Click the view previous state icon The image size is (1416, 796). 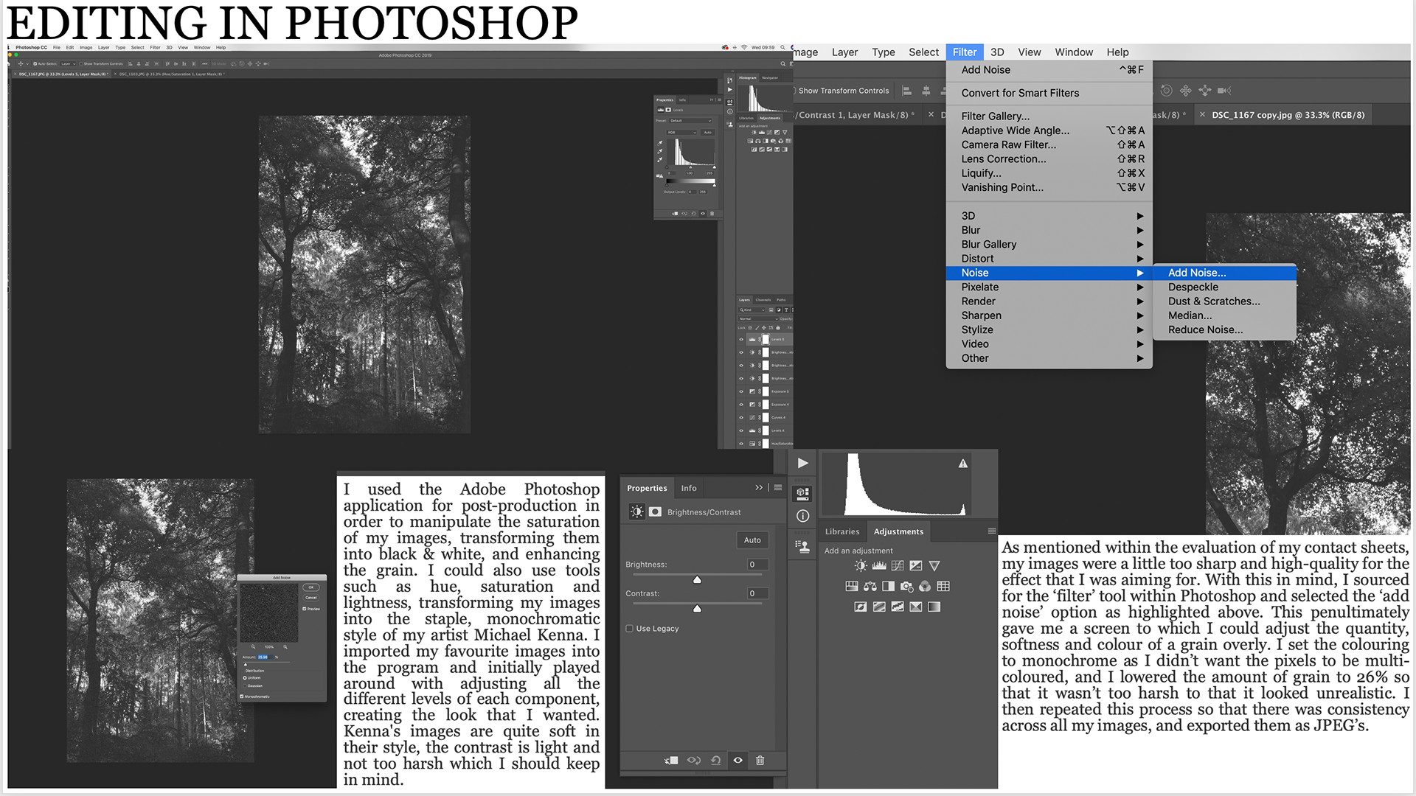click(694, 761)
